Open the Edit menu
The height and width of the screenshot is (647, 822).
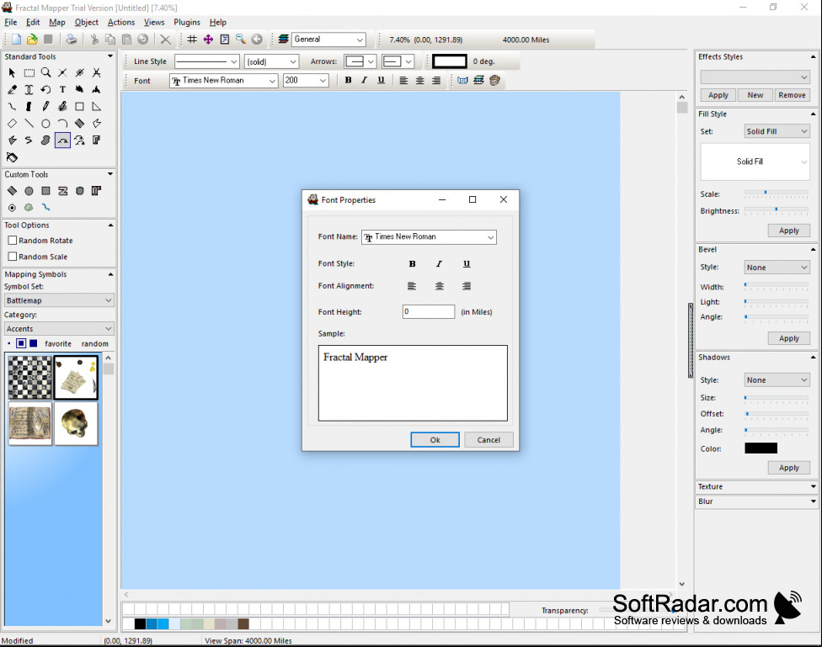[x=33, y=22]
